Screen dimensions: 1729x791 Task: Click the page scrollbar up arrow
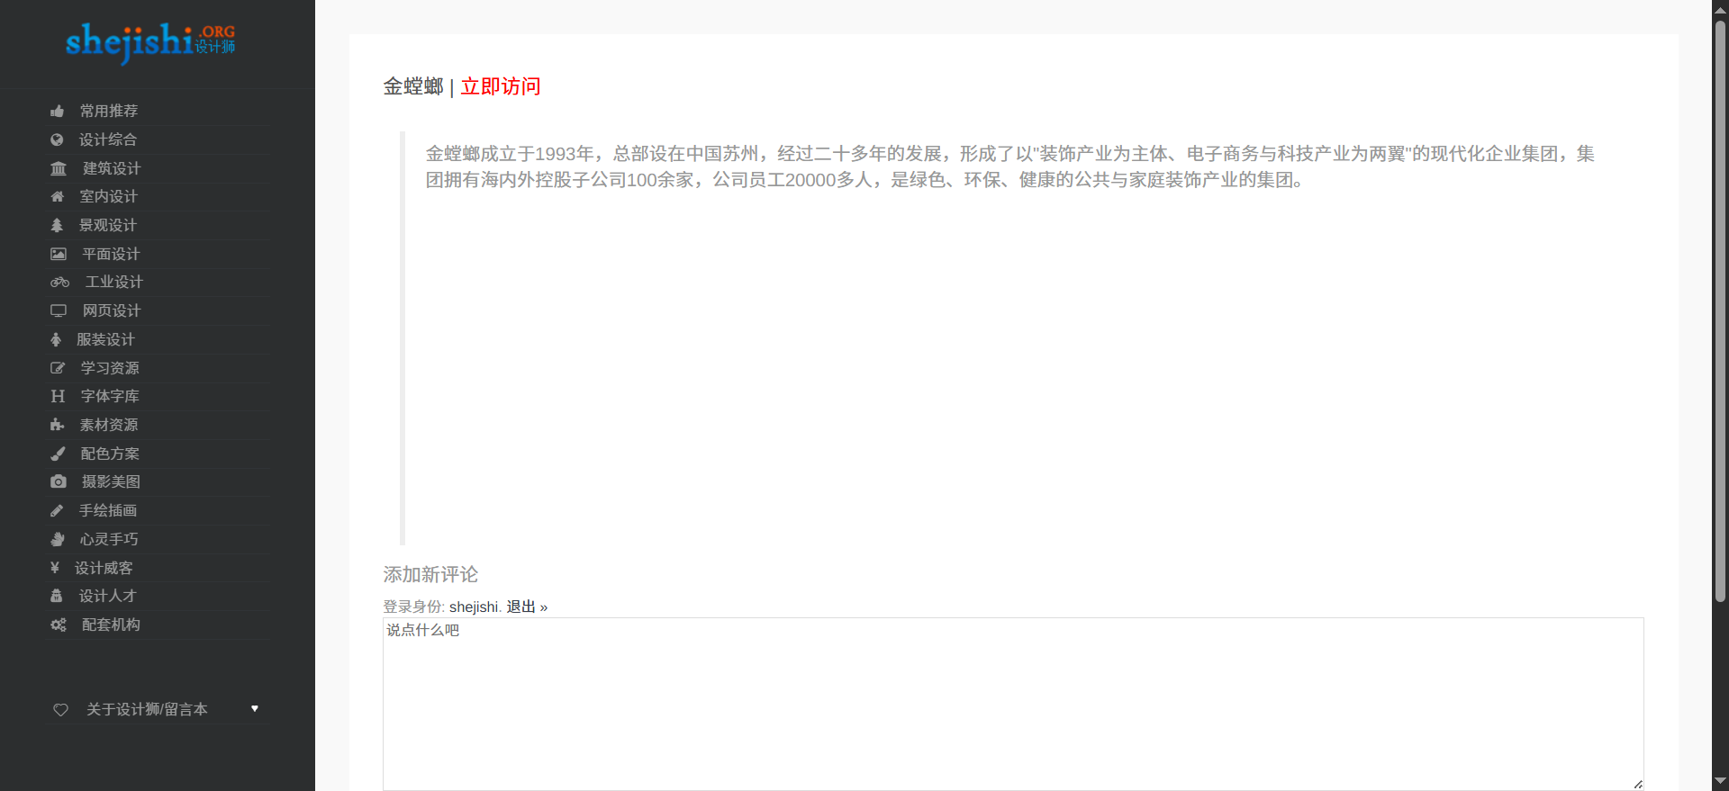[1720, 9]
